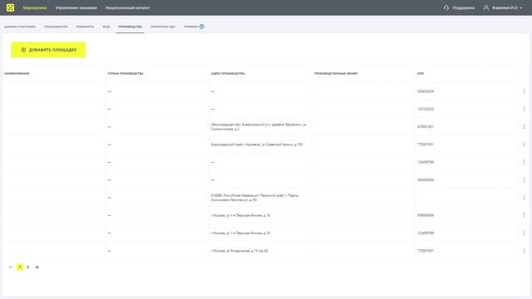This screenshot has height=299, width=532.
Task: Go to page 2 in pagination
Action: point(27,267)
